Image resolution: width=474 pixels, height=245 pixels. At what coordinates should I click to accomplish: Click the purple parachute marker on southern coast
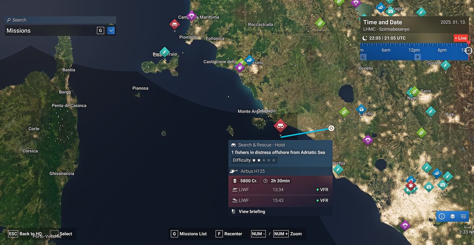click(405, 226)
